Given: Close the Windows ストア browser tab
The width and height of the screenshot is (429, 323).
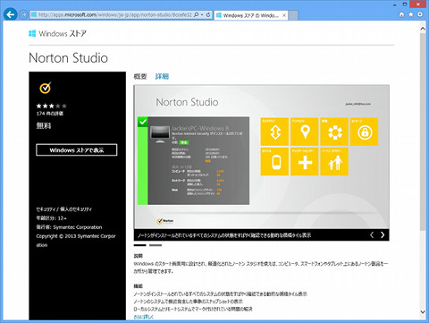Looking at the screenshot, I should point(284,15).
